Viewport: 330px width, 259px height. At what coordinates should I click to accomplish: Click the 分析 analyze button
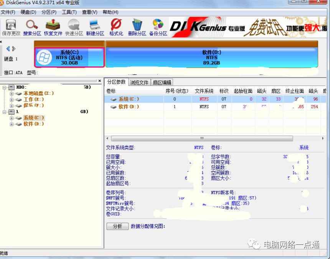[x=117, y=226]
